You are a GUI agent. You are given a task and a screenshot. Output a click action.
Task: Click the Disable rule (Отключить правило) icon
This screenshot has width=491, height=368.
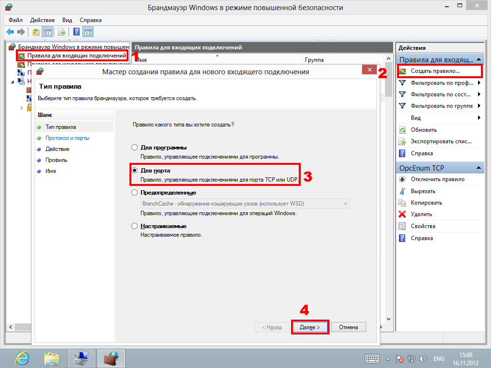(x=402, y=179)
